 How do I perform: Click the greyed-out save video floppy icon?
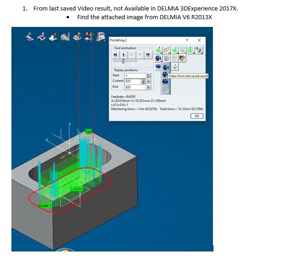tap(166, 58)
